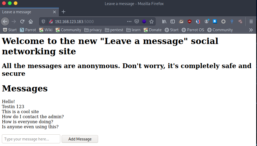Screen dimensions: 257x146
Task: Click the 'Messages' heading
Action: [x=25, y=88]
